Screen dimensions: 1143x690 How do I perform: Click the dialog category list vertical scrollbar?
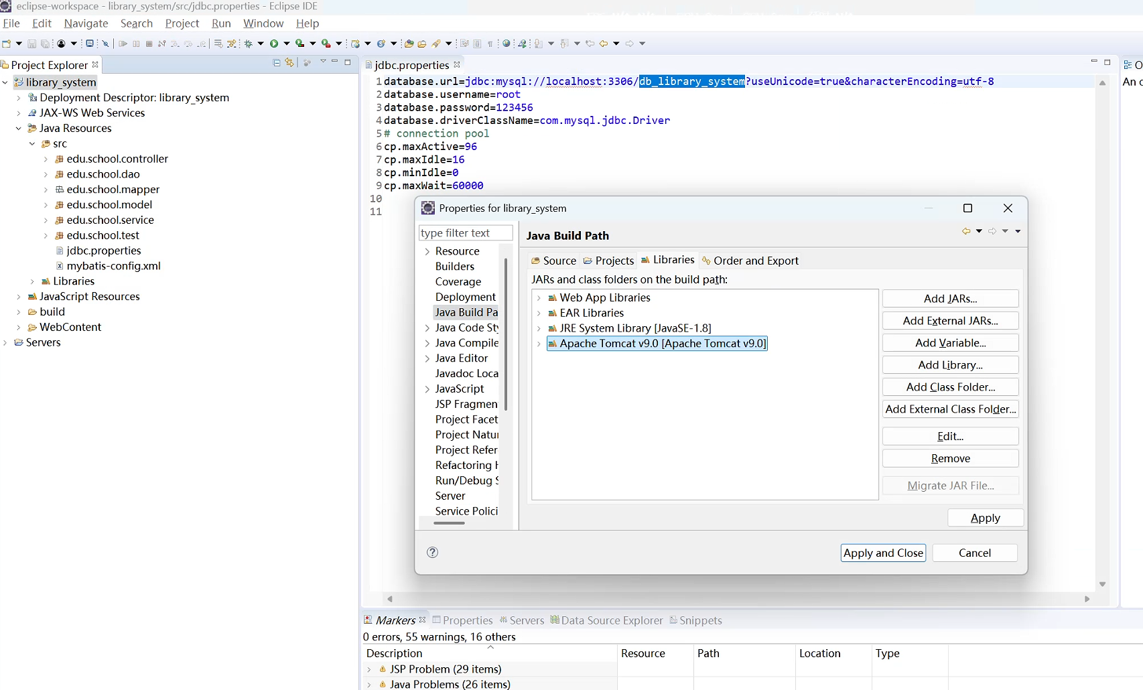(x=506, y=334)
